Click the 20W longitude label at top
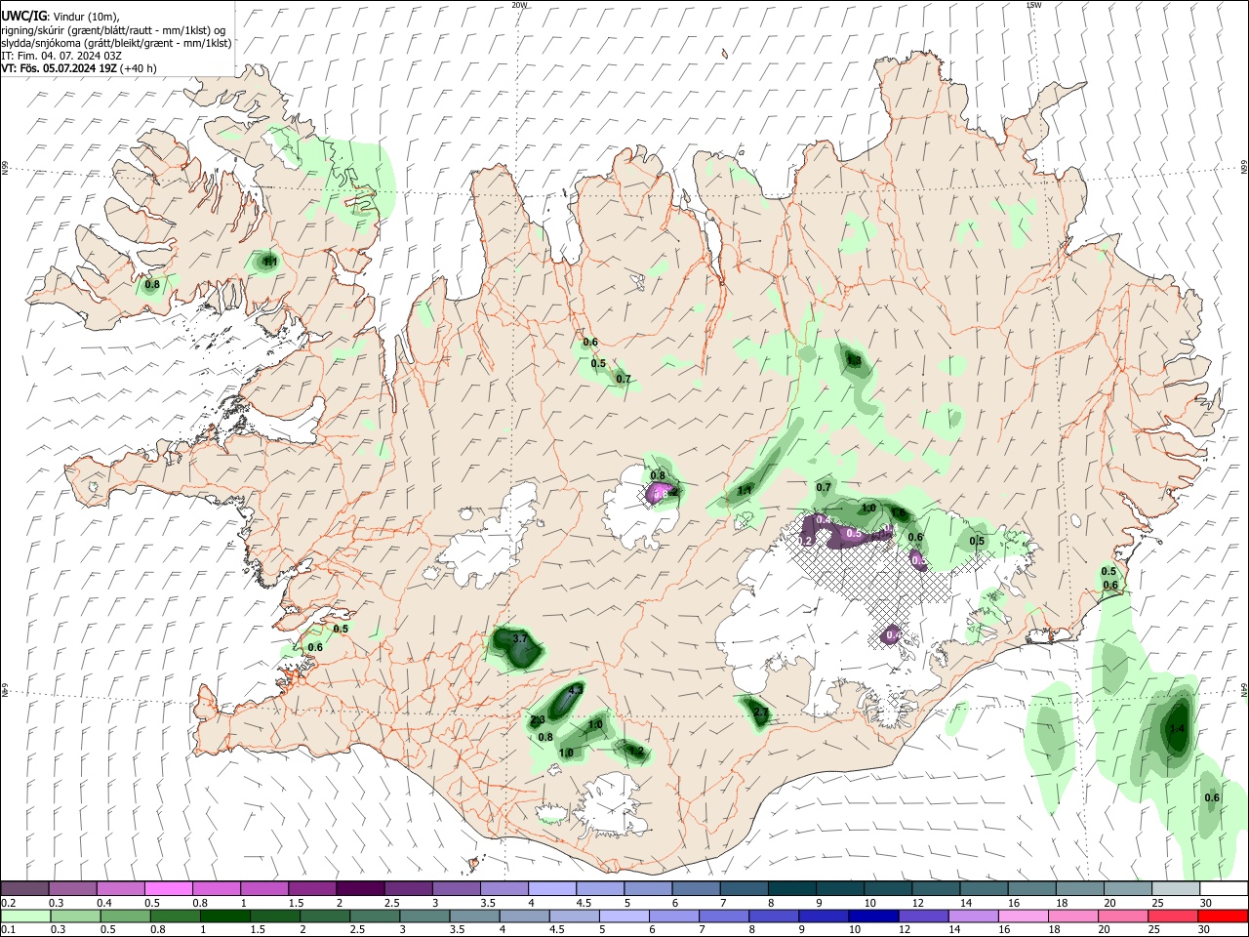This screenshot has height=937, width=1249. point(519,5)
